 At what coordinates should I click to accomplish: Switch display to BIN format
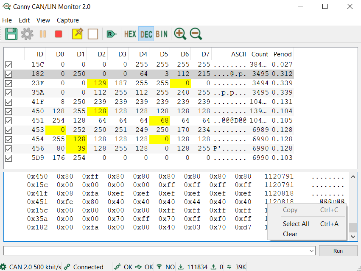pos(162,34)
